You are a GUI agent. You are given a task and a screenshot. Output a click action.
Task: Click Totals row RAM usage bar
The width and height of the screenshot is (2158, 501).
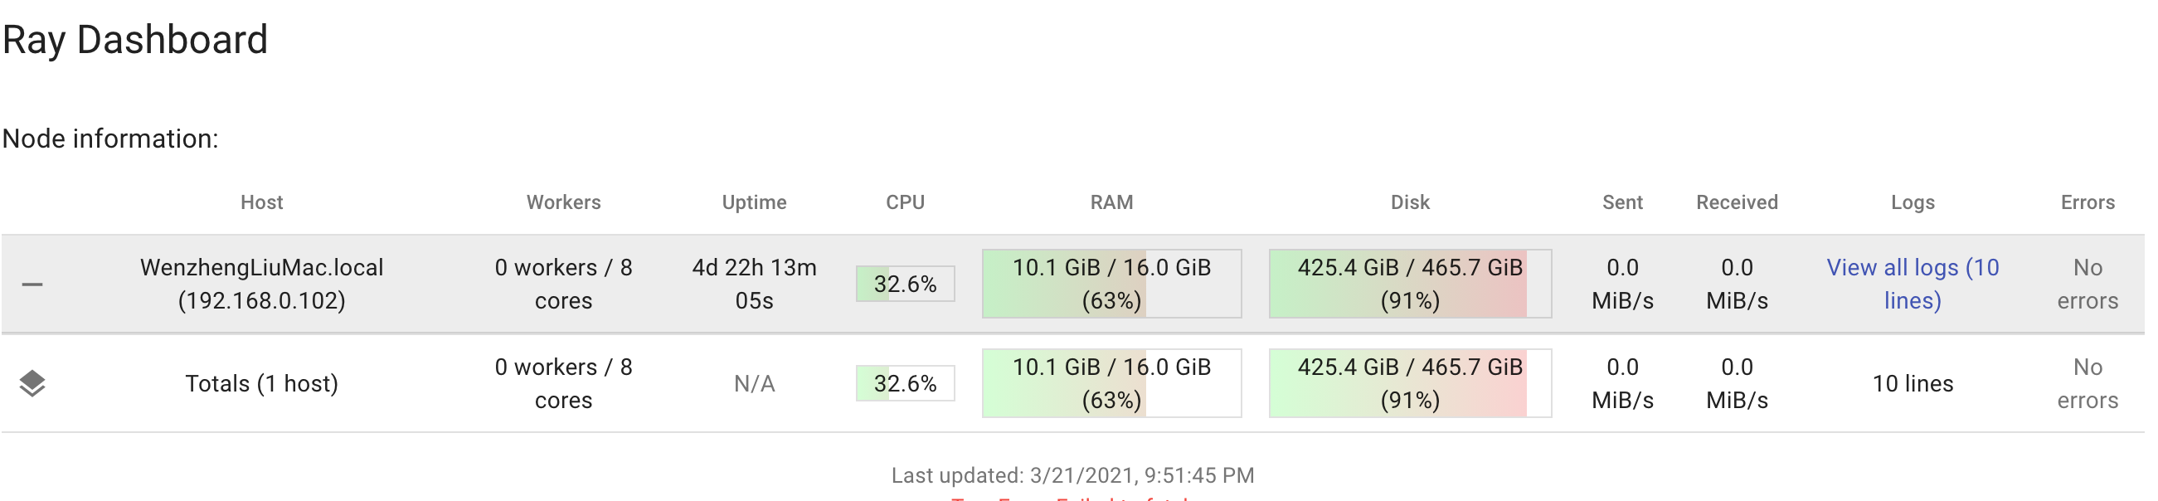coord(1111,384)
